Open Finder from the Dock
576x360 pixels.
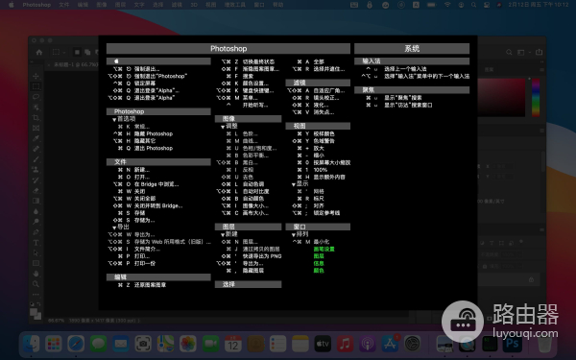(32, 344)
